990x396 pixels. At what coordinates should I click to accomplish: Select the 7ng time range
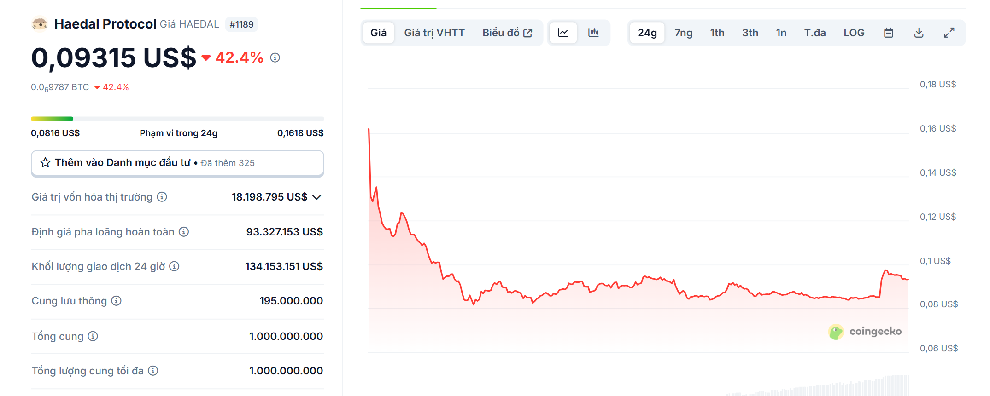click(684, 33)
